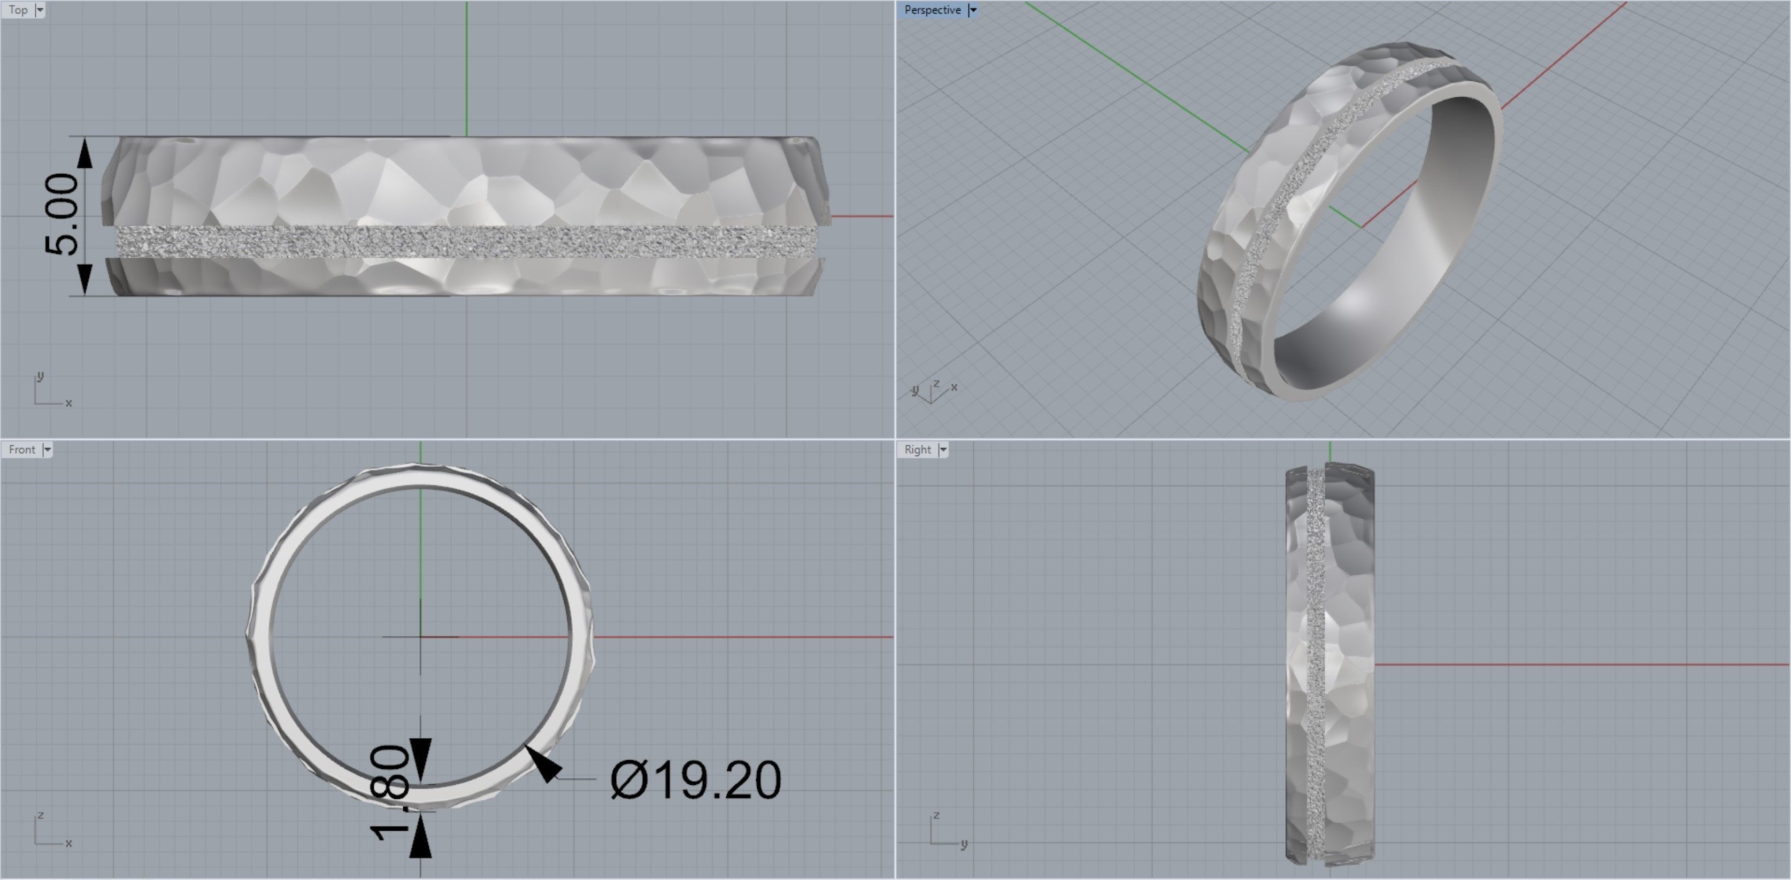The width and height of the screenshot is (1791, 880).
Task: Open the Top viewport dropdown arrow
Action: tap(40, 10)
